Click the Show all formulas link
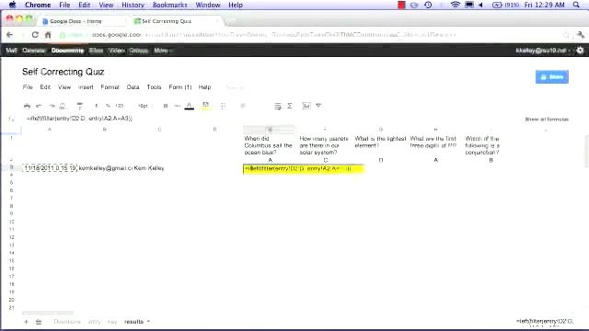 pyautogui.click(x=547, y=120)
